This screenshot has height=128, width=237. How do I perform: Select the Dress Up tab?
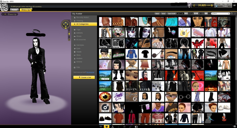[x=25, y=10]
